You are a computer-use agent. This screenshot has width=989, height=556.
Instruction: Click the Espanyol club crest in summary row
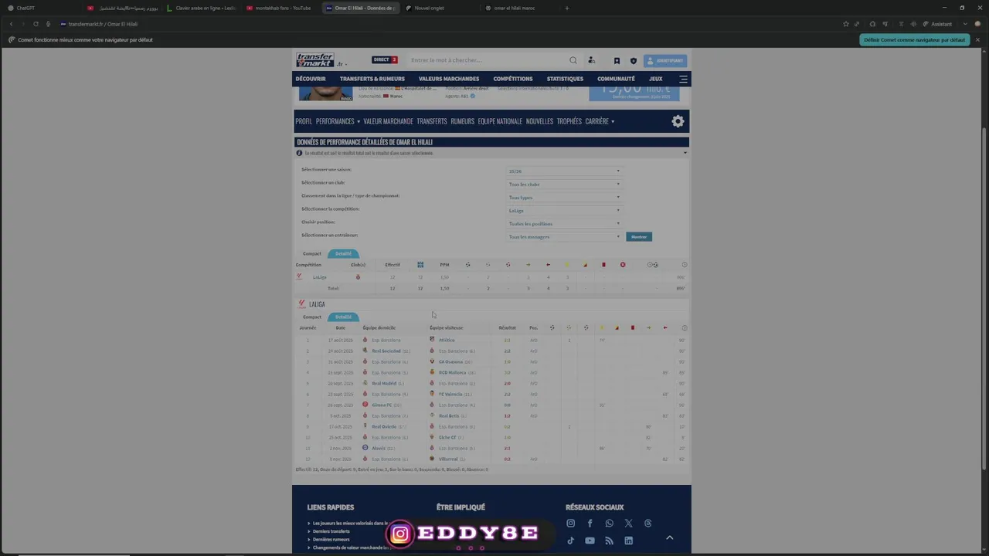pos(358,276)
